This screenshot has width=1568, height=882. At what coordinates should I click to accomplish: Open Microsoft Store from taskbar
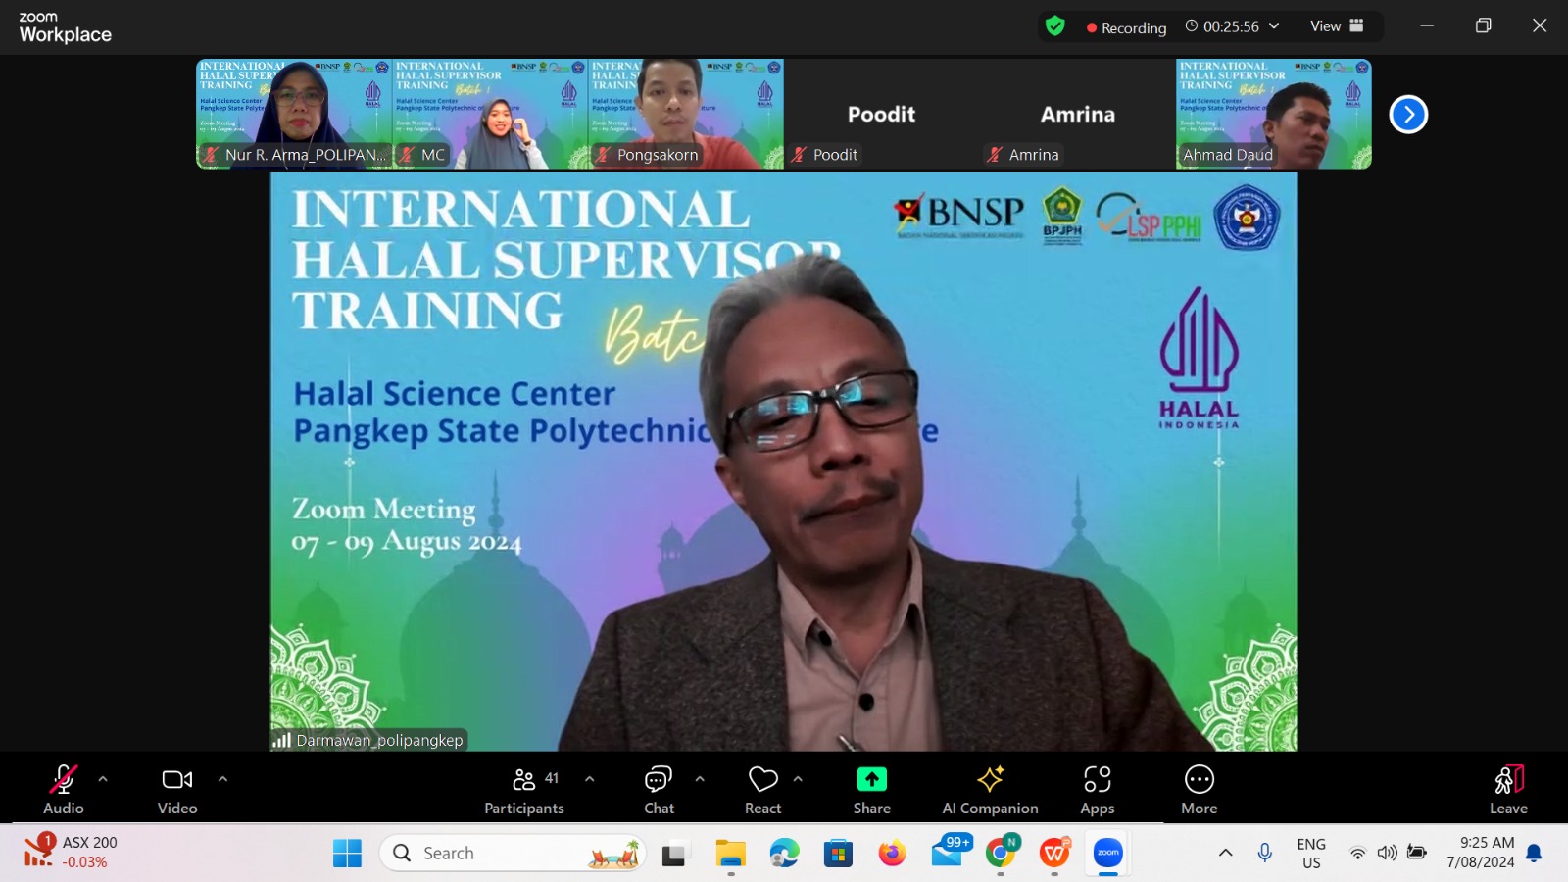(x=838, y=854)
